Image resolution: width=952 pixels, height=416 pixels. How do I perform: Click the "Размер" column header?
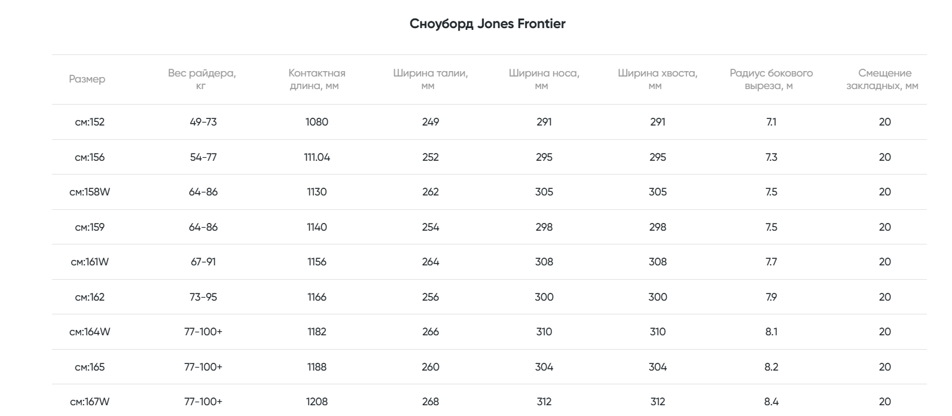(x=87, y=79)
